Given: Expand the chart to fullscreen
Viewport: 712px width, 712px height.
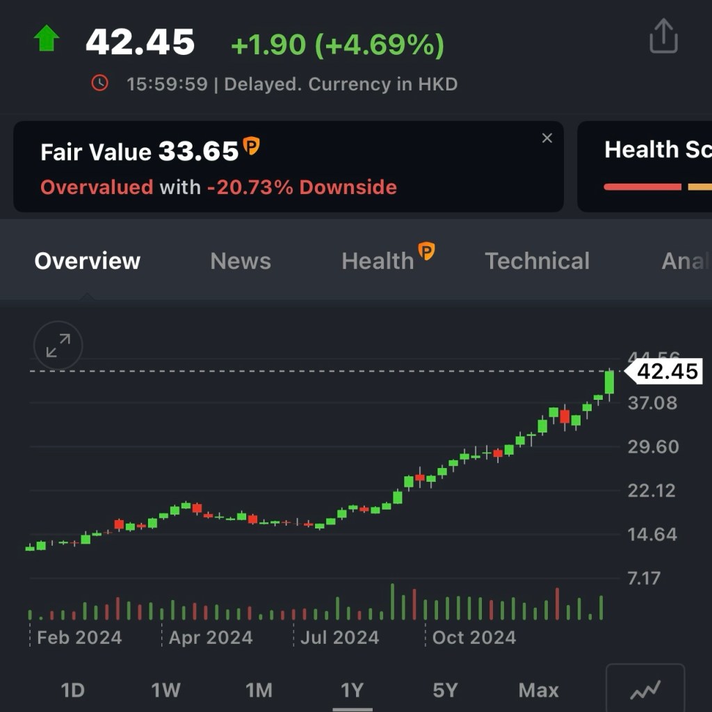Looking at the screenshot, I should (58, 346).
